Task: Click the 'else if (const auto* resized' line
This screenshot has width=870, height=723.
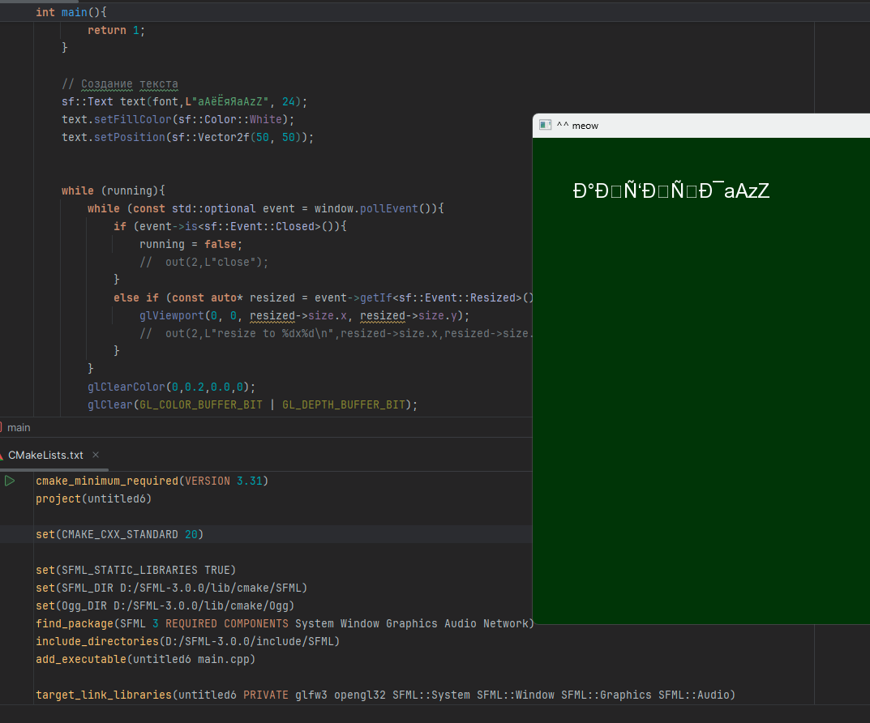Action: (x=323, y=297)
